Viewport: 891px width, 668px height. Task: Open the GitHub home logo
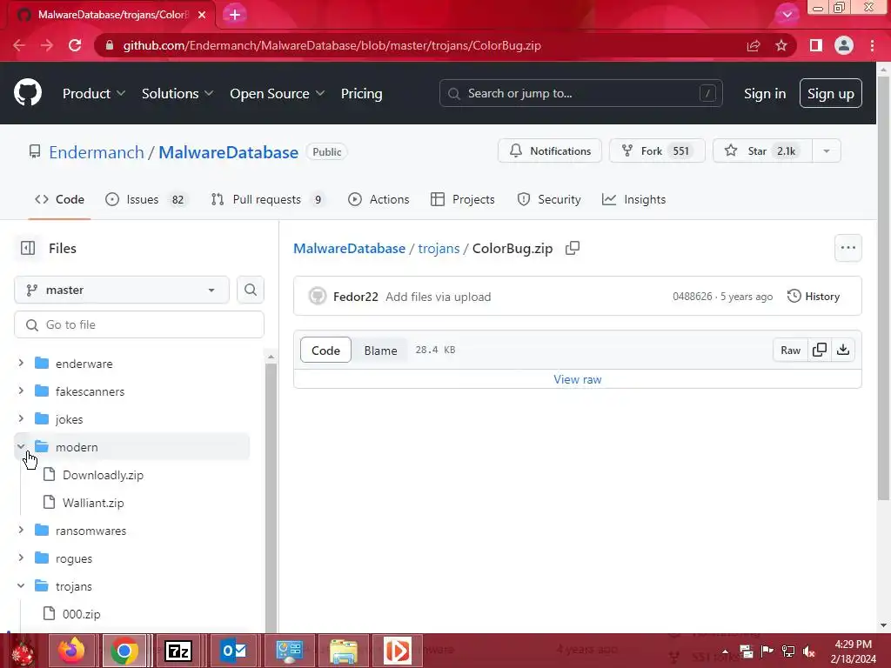[27, 93]
